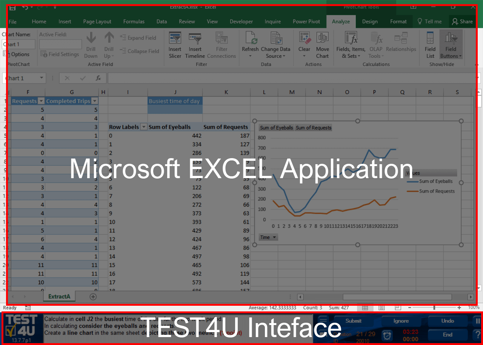Click the status bar Sum: 427 value
The width and height of the screenshot is (483, 345).
340,308
